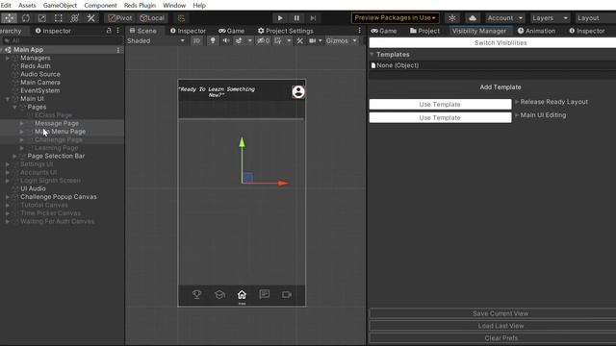Select the Rect tool

tap(58, 18)
